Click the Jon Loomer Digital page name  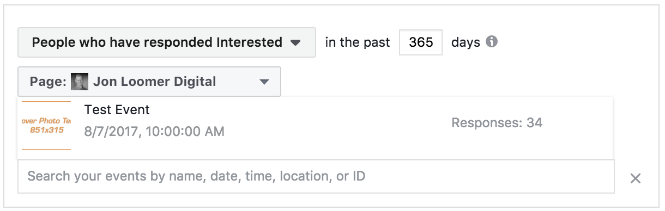click(x=155, y=82)
